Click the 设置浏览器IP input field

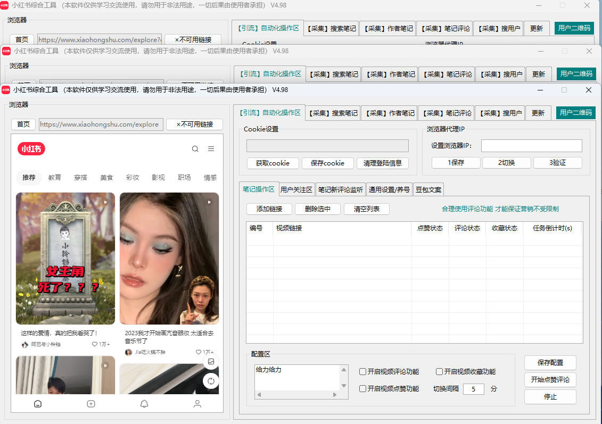tap(531, 146)
